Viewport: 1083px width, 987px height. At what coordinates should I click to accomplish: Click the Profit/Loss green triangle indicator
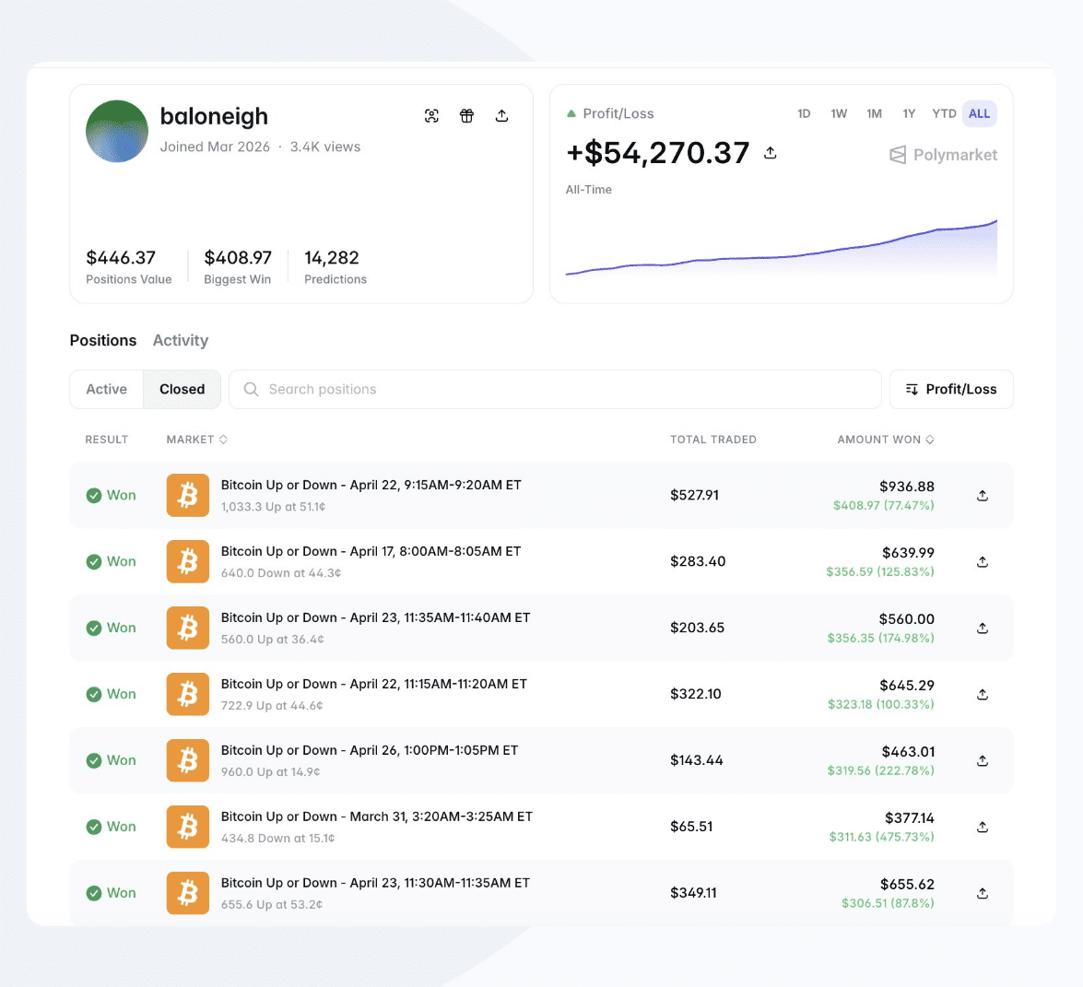pyautogui.click(x=571, y=113)
